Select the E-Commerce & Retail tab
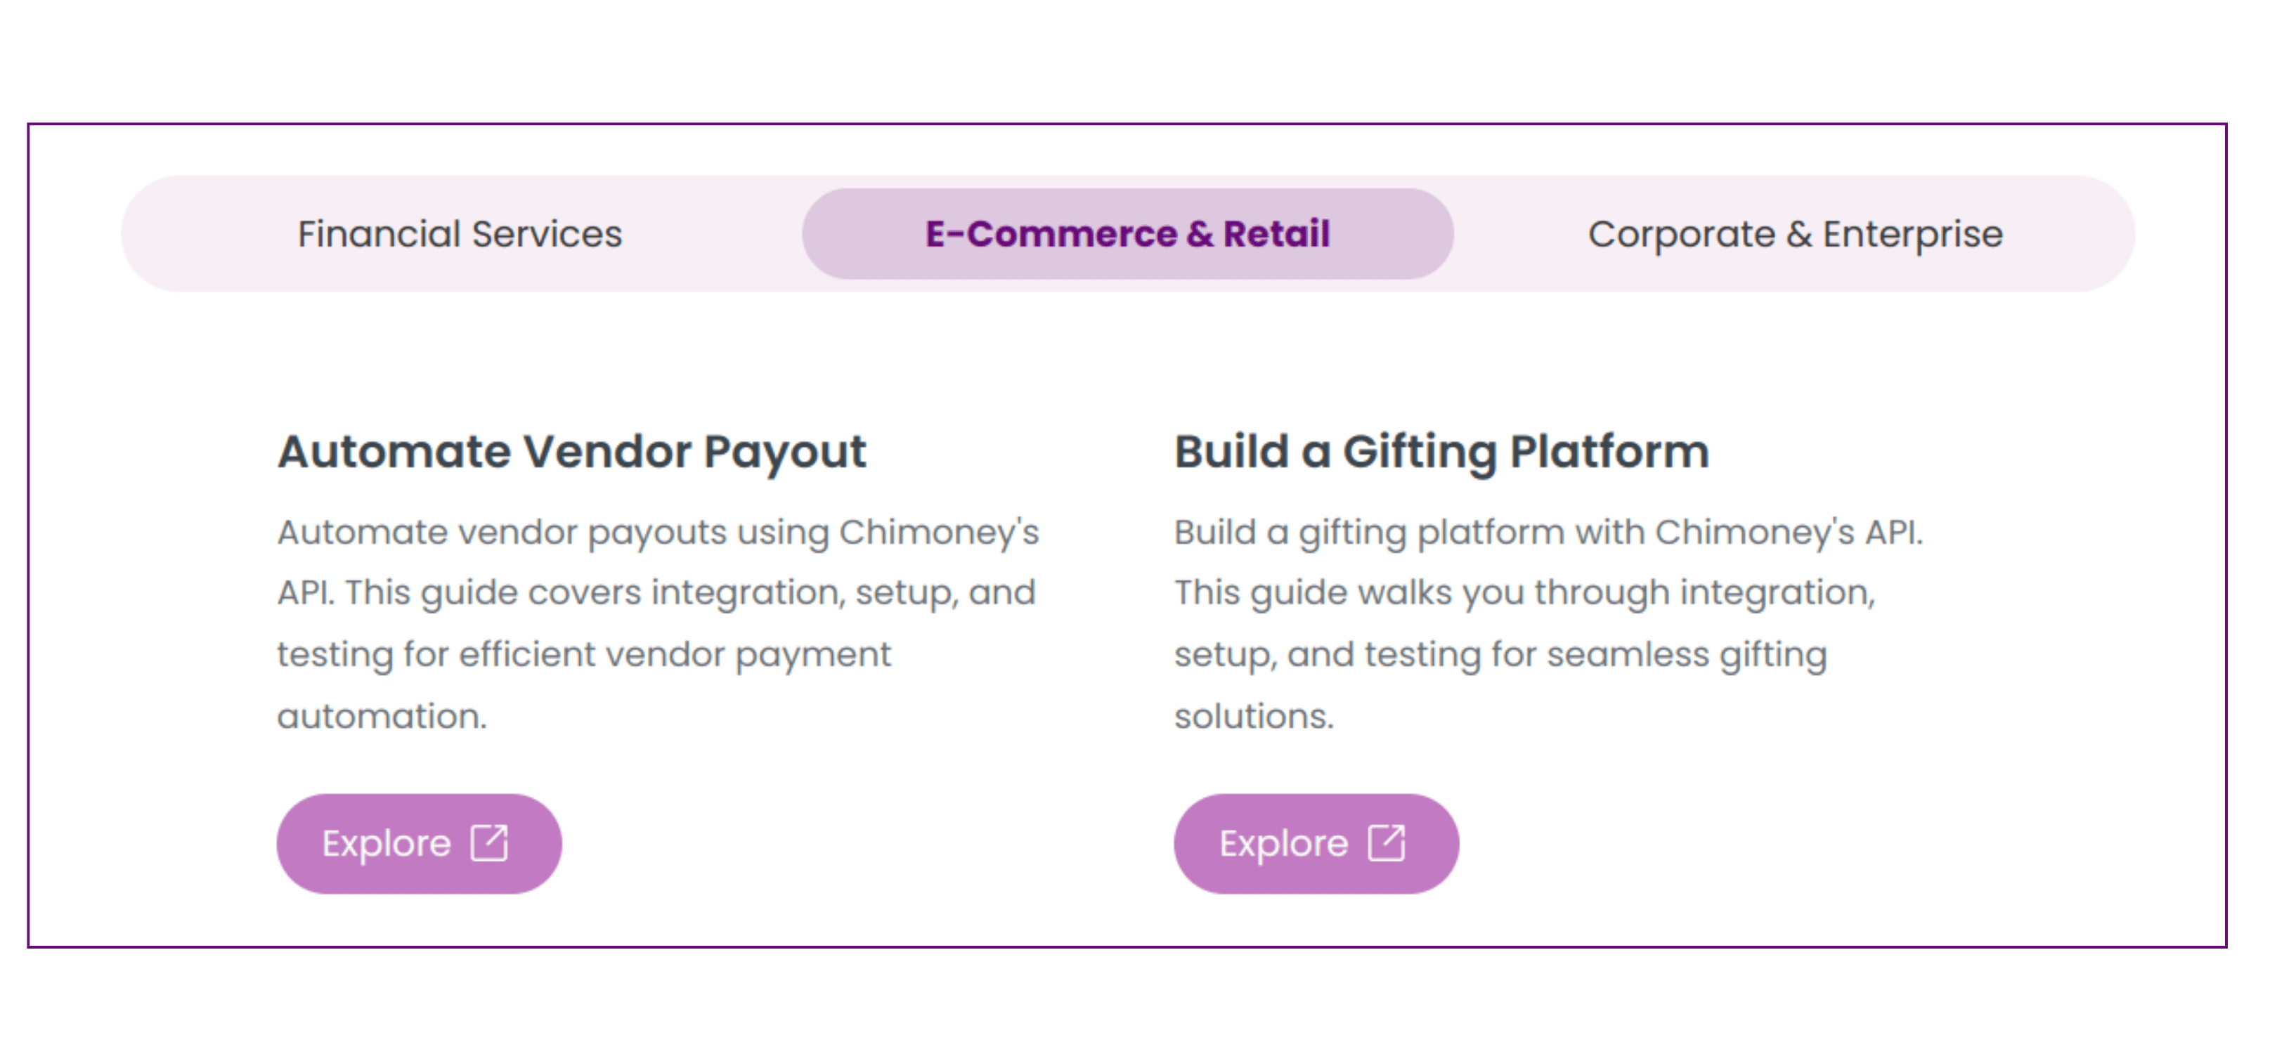The width and height of the screenshot is (2277, 1054). (1127, 234)
